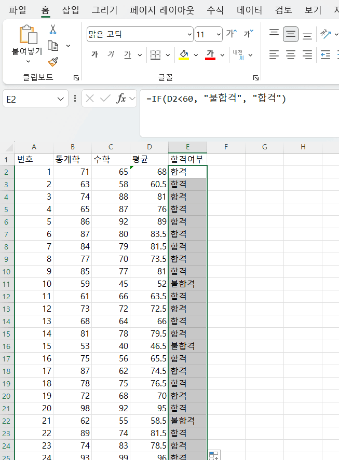Switch to the 수식 (Formulas) tab
Viewport: 339px width, 460px height.
215,10
